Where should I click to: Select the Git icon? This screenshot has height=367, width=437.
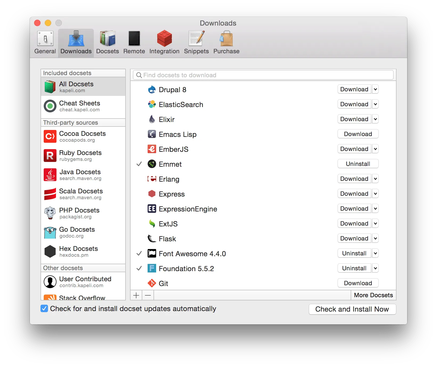pyautogui.click(x=152, y=283)
